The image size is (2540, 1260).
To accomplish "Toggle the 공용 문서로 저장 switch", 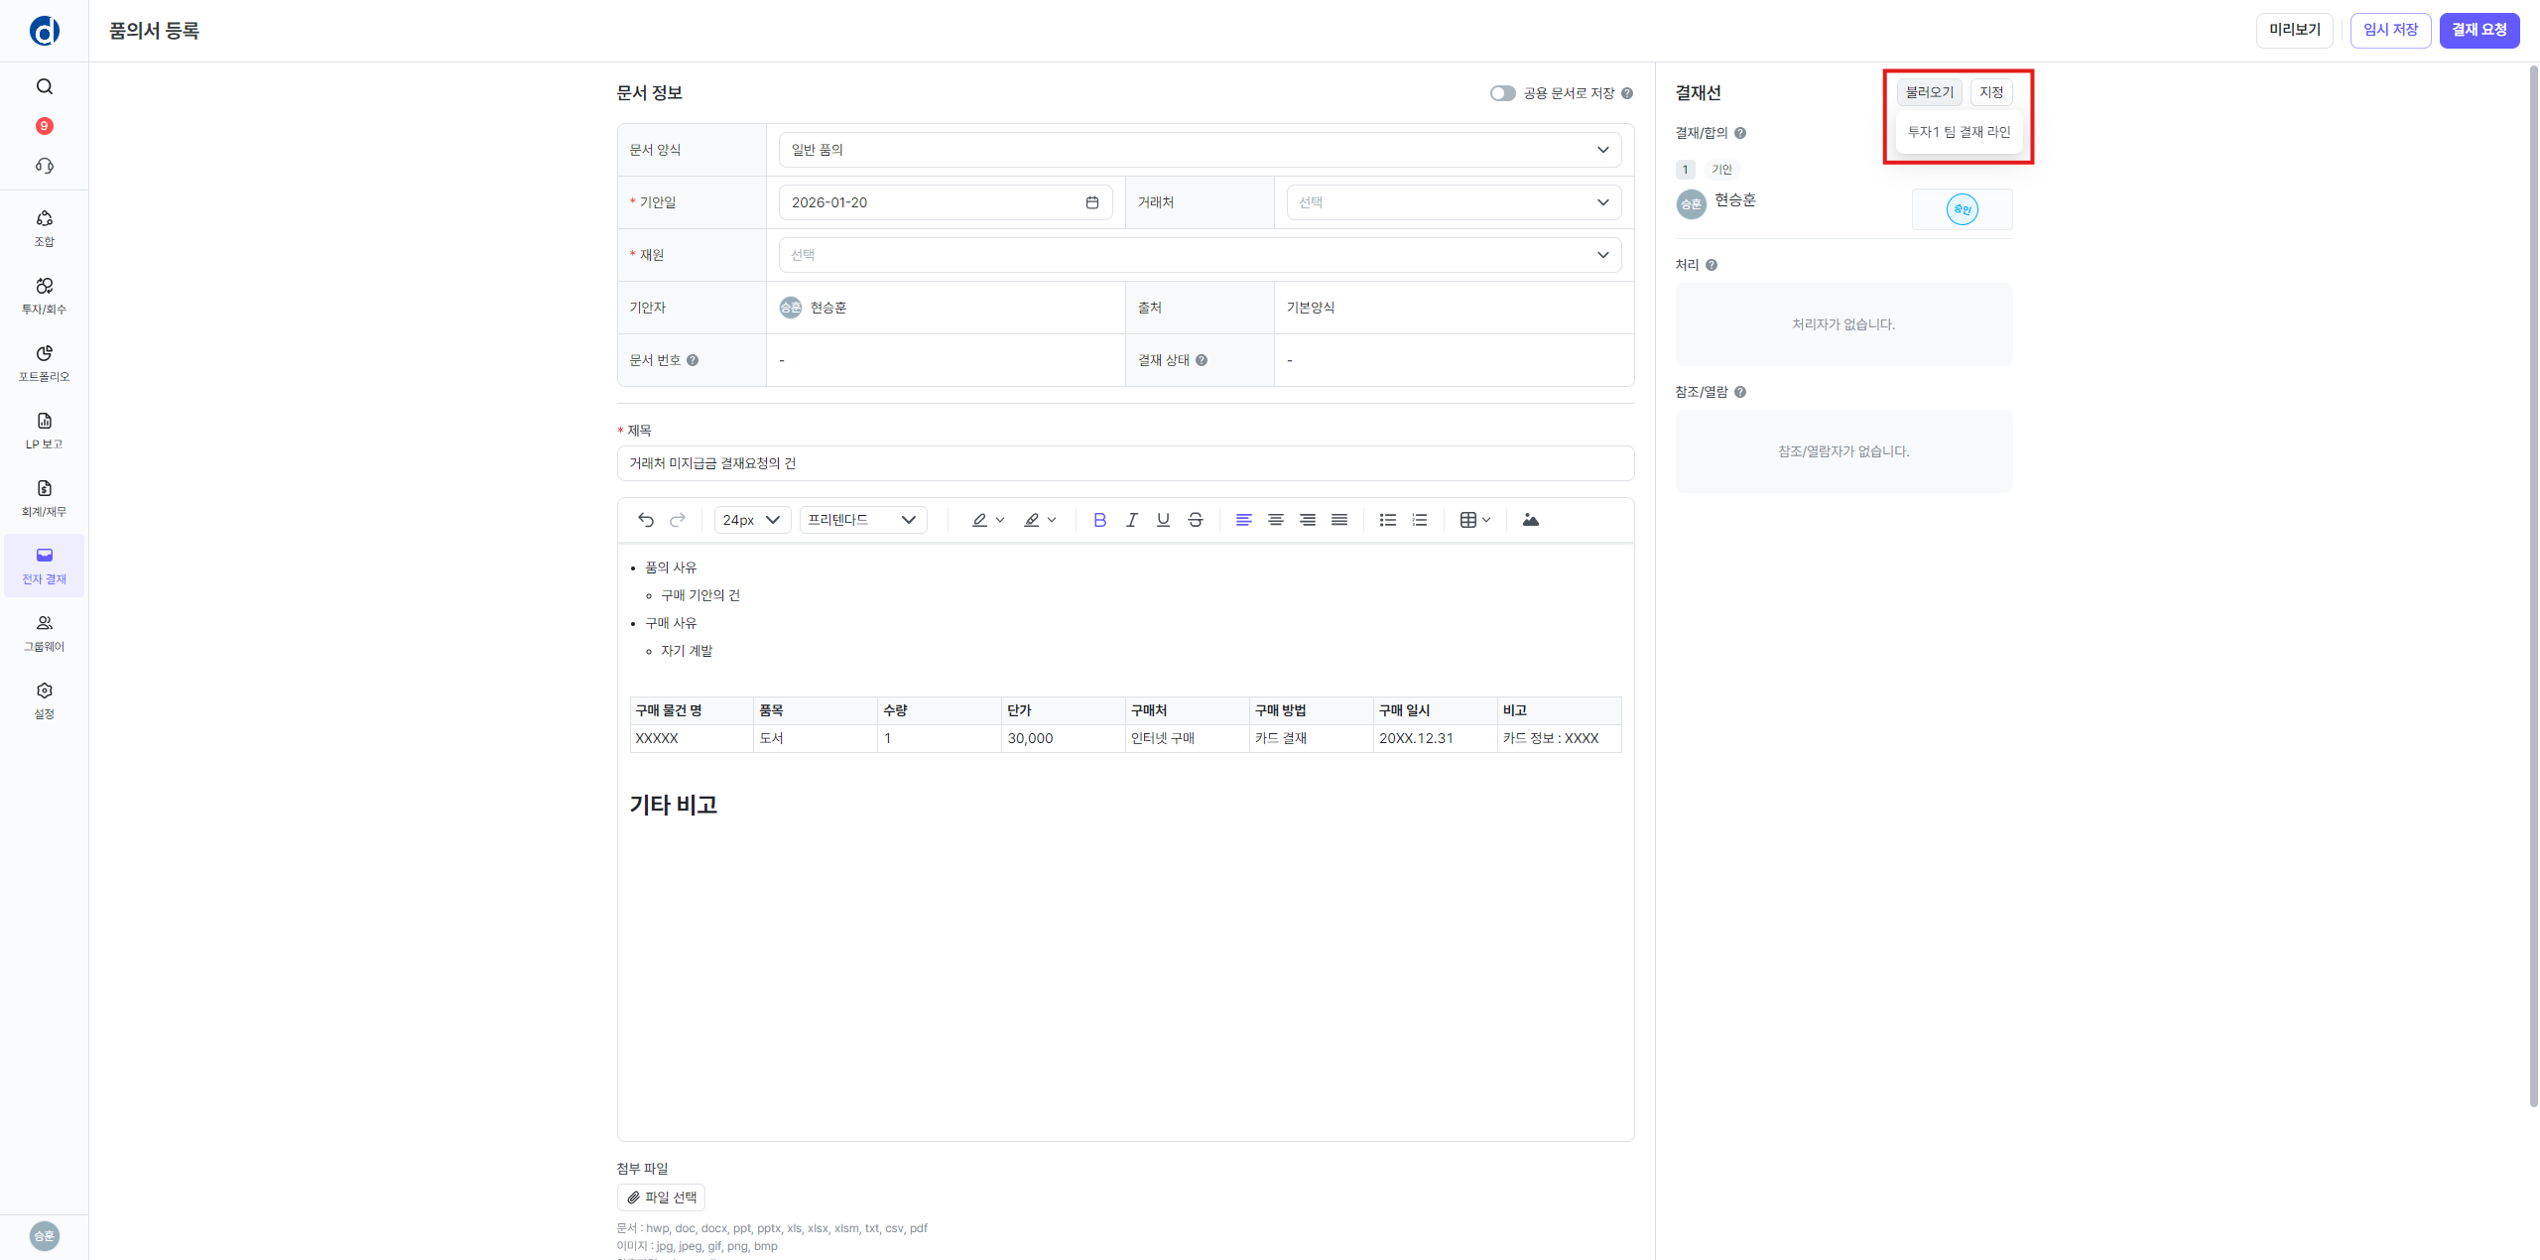I will 1502,93.
